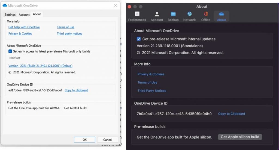The height and width of the screenshot is (150, 279).
Task: Open Third Party Notices in Mac window
Action: click(152, 91)
